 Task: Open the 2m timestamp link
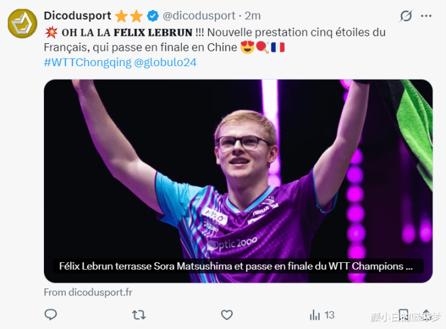point(253,15)
